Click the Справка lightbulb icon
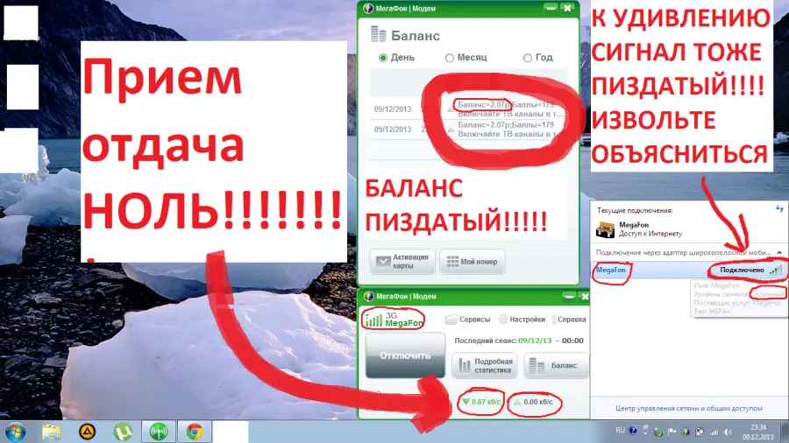 coord(553,319)
